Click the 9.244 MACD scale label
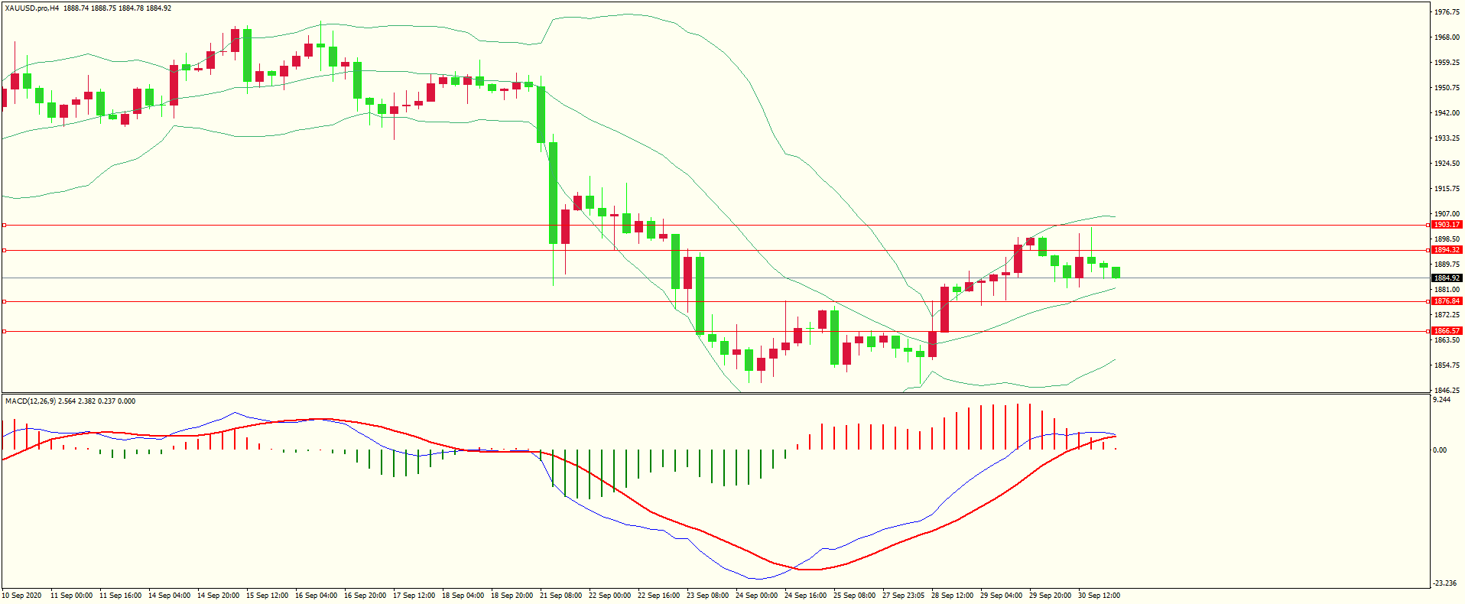 [1441, 400]
